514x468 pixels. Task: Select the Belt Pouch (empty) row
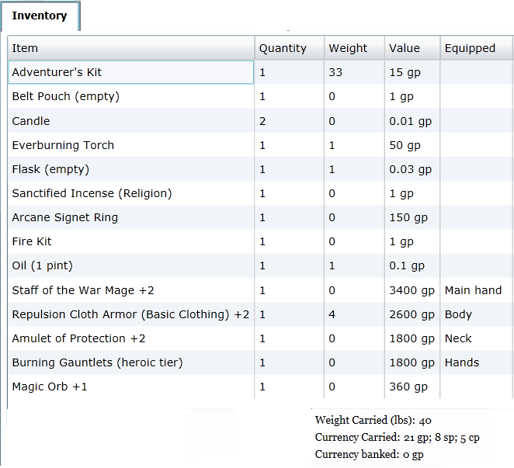click(66, 97)
